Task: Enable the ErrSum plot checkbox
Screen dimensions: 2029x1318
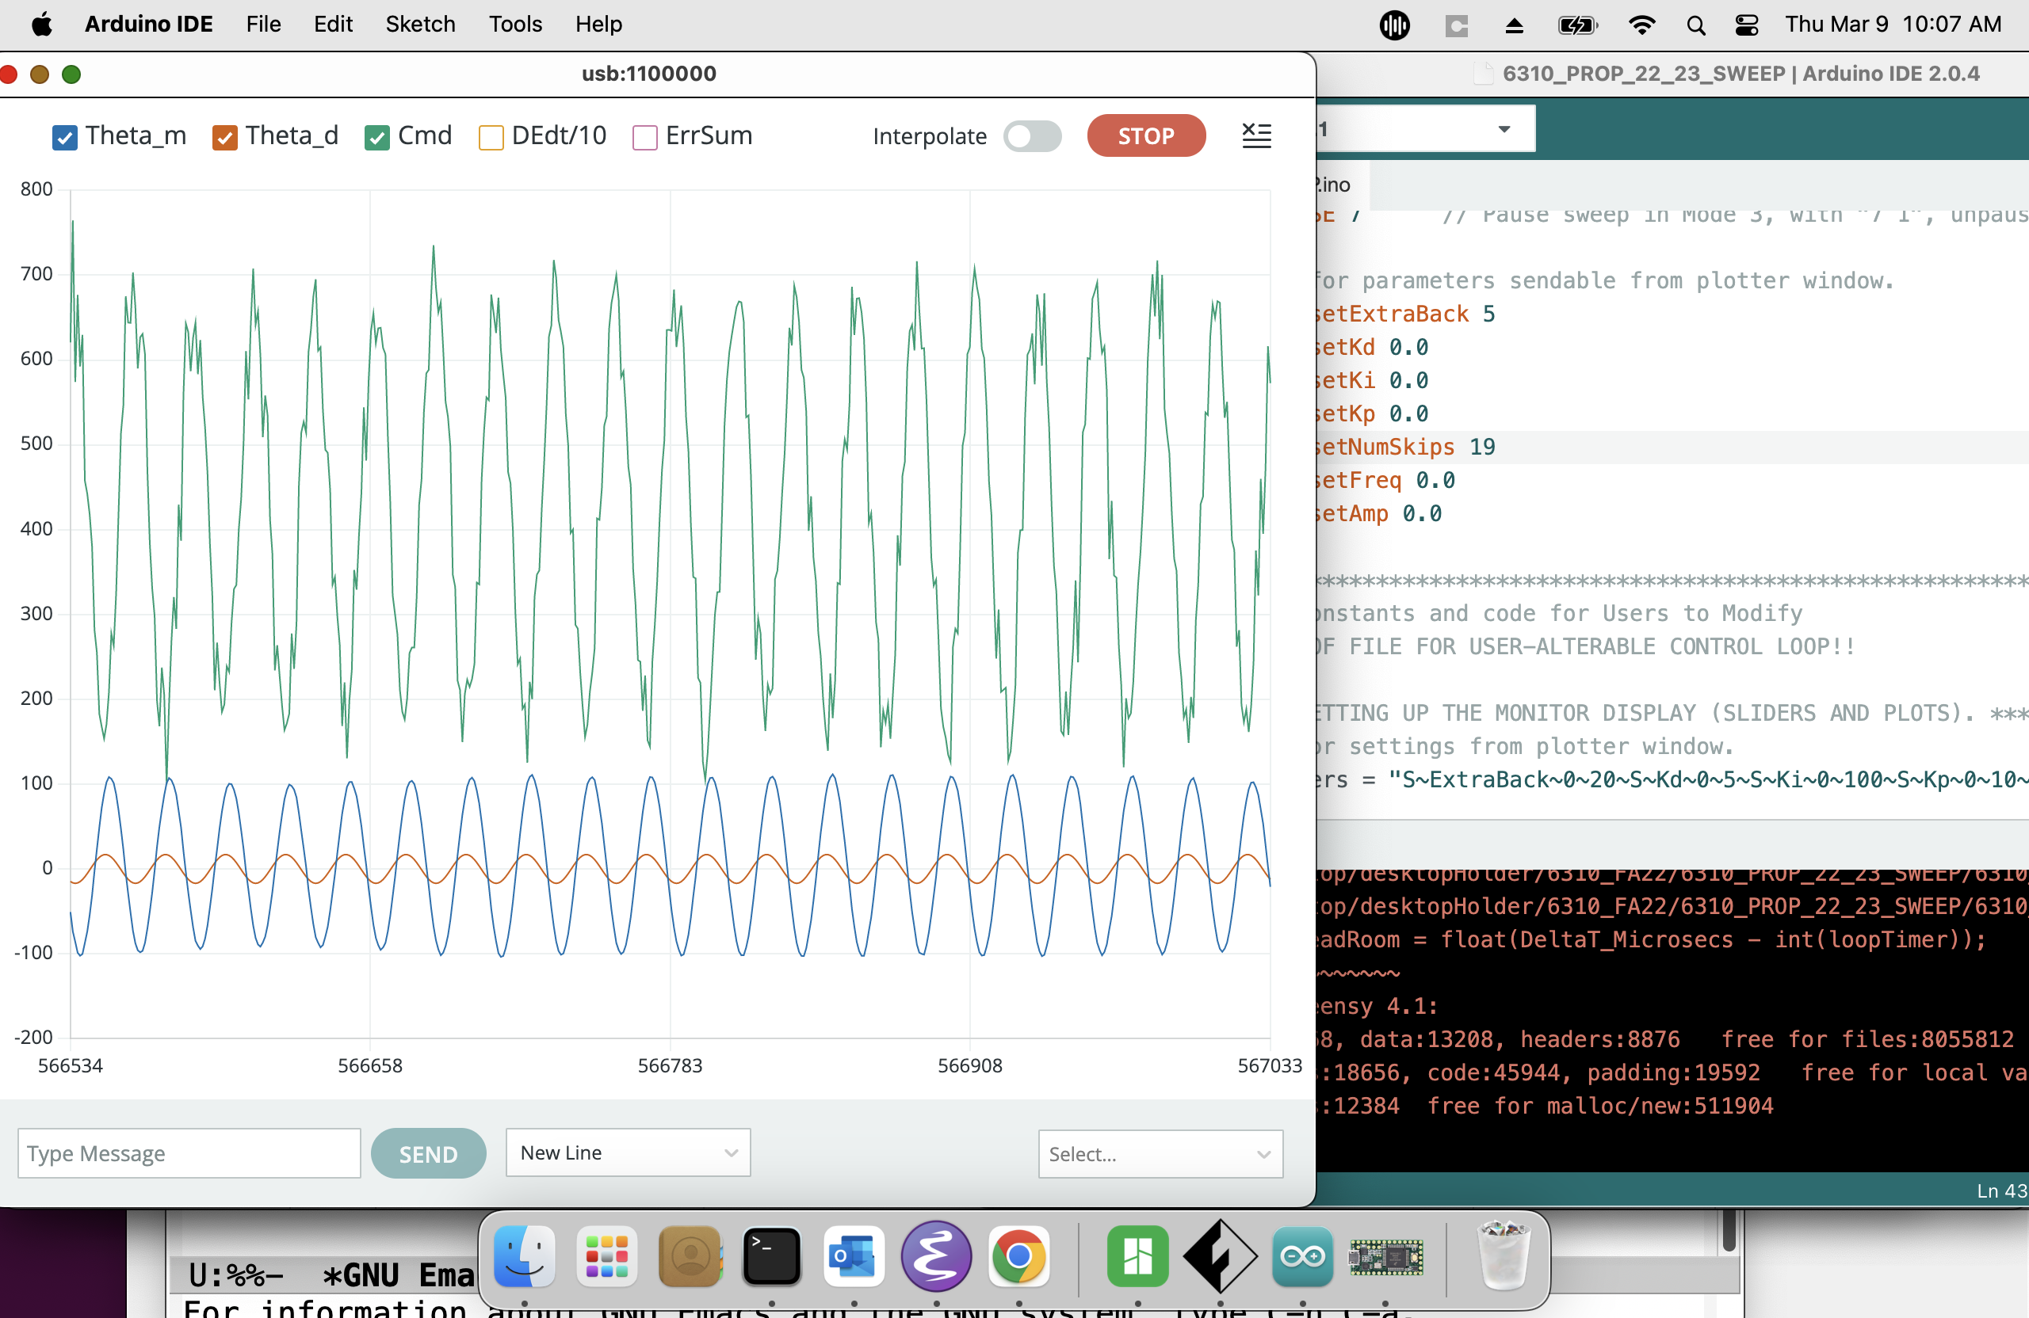Action: (644, 137)
